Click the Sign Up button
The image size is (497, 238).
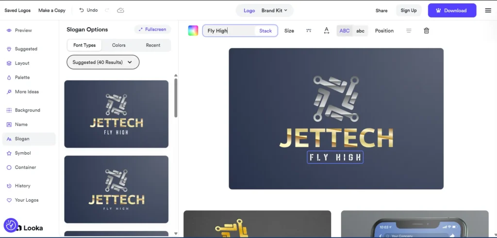pos(409,10)
